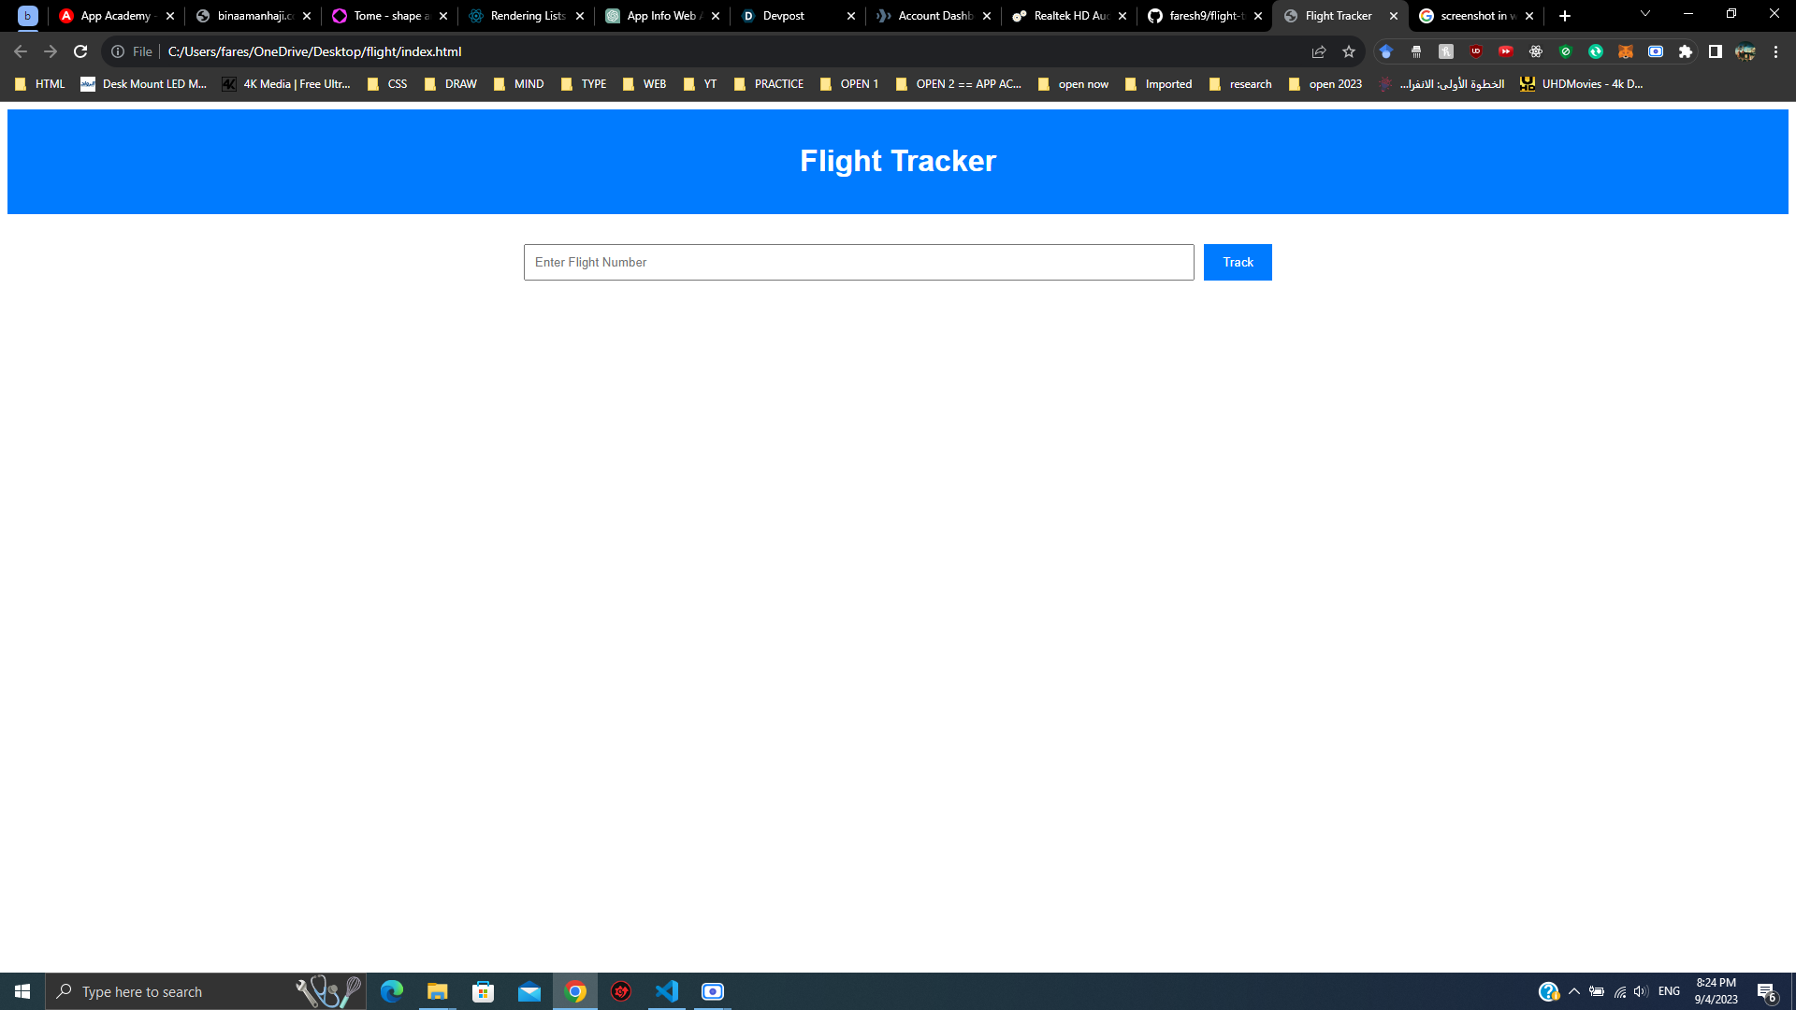Image resolution: width=1796 pixels, height=1010 pixels.
Task: Expand the tab search chevron
Action: coord(1644,14)
